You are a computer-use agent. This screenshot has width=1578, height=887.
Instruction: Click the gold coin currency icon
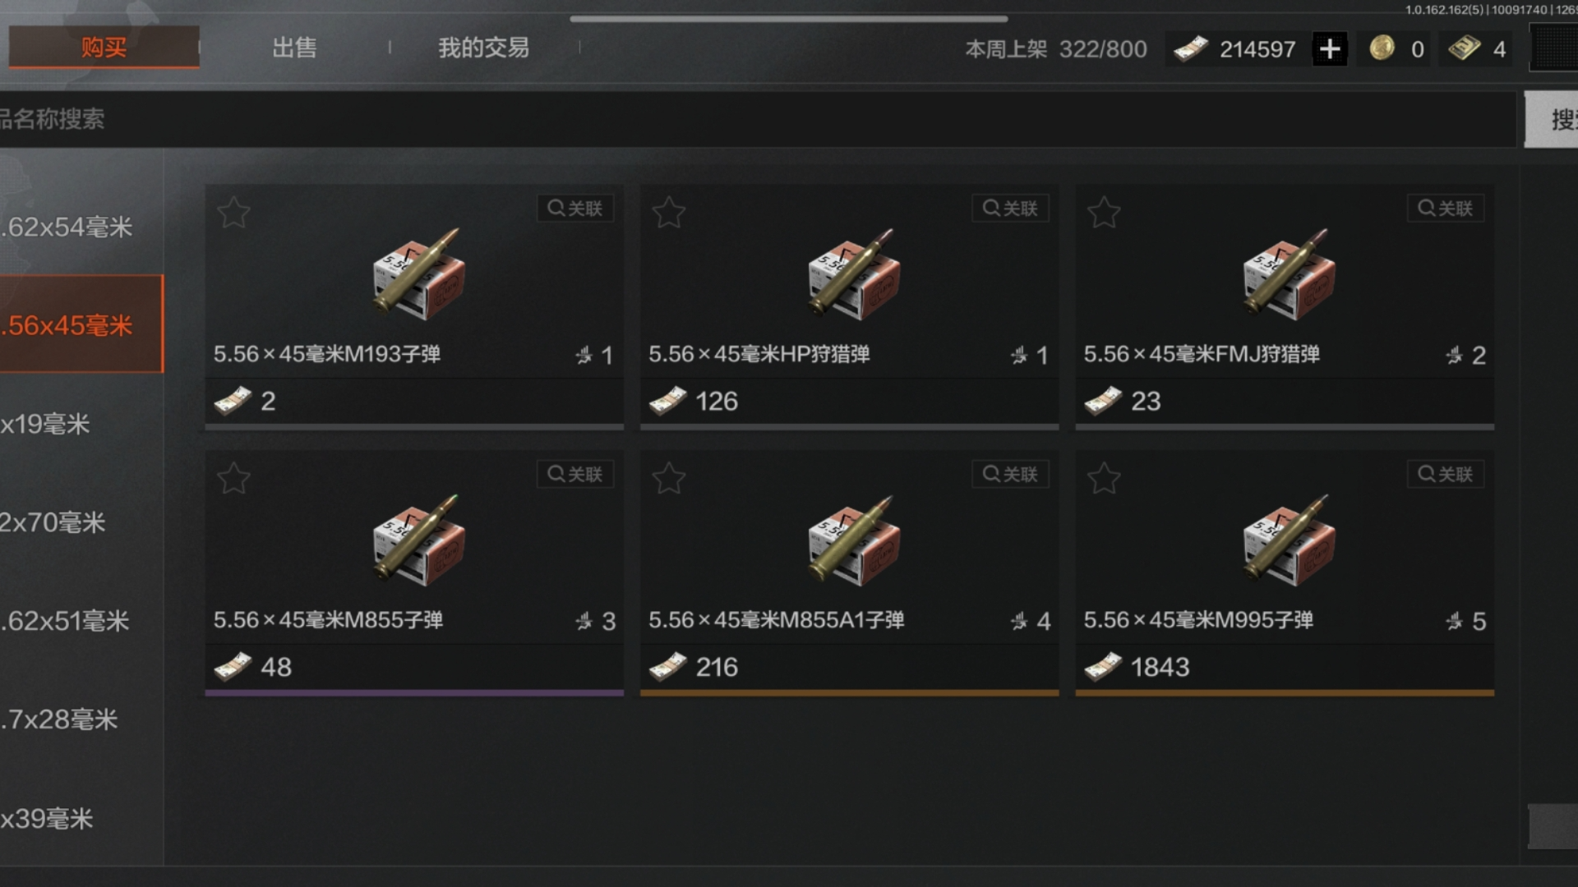point(1382,48)
